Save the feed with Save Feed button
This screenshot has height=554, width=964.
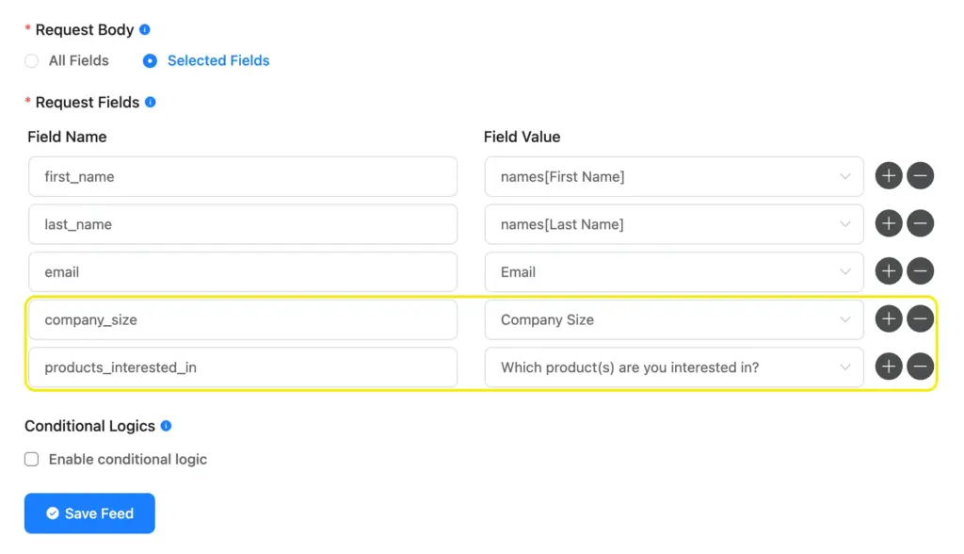click(x=89, y=513)
